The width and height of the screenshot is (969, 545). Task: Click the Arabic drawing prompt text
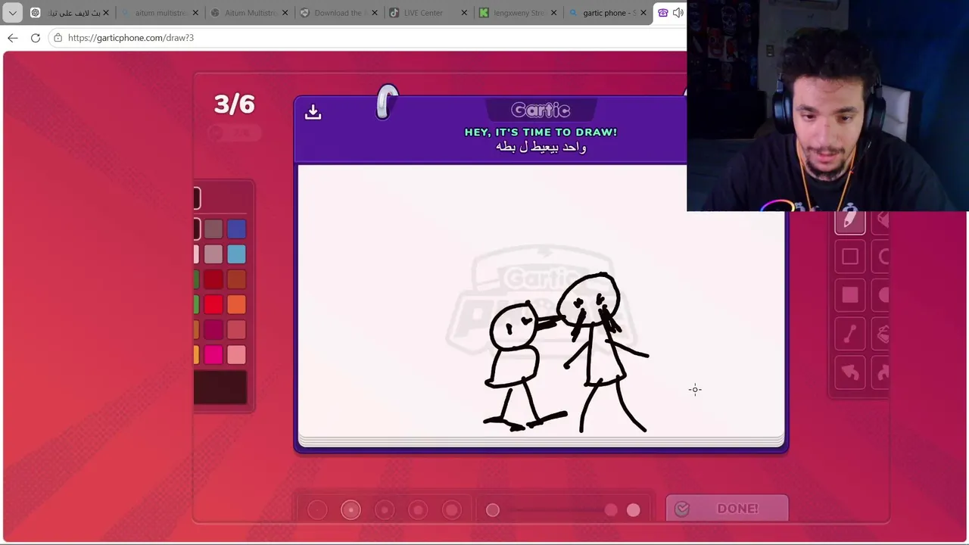(x=541, y=147)
